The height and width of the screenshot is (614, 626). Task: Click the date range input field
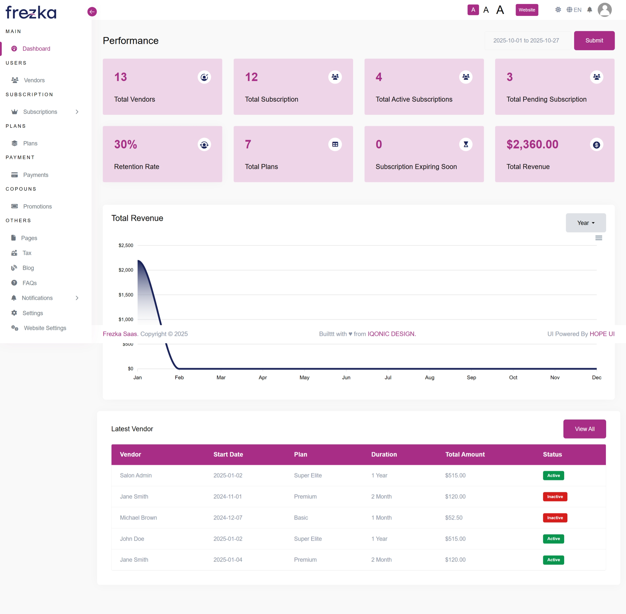[x=527, y=41]
